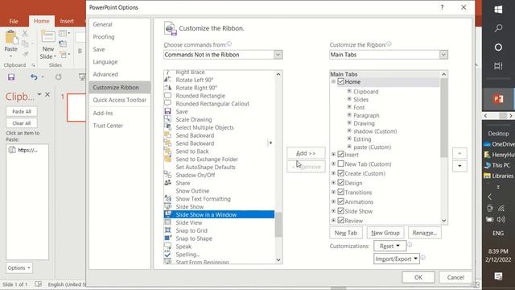Click the Send to Back command icon
This screenshot has width=515, height=290.
[x=168, y=151]
